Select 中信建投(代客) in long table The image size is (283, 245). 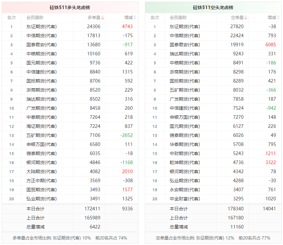point(41,72)
